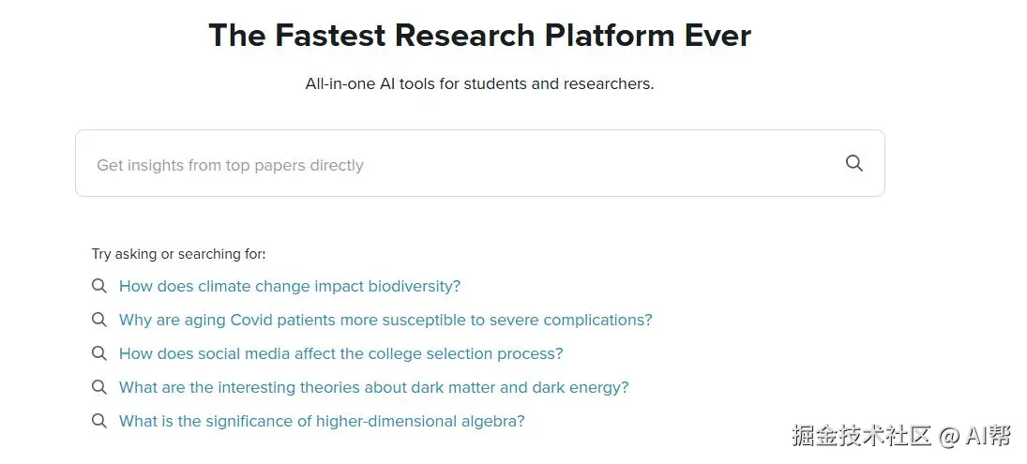Click the "All-in-one AI tools" subtitle text

tap(479, 83)
